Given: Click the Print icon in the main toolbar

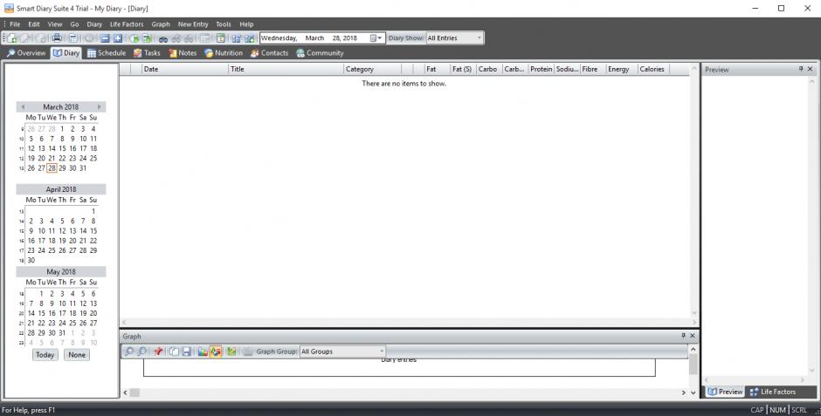Looking at the screenshot, I should point(57,38).
